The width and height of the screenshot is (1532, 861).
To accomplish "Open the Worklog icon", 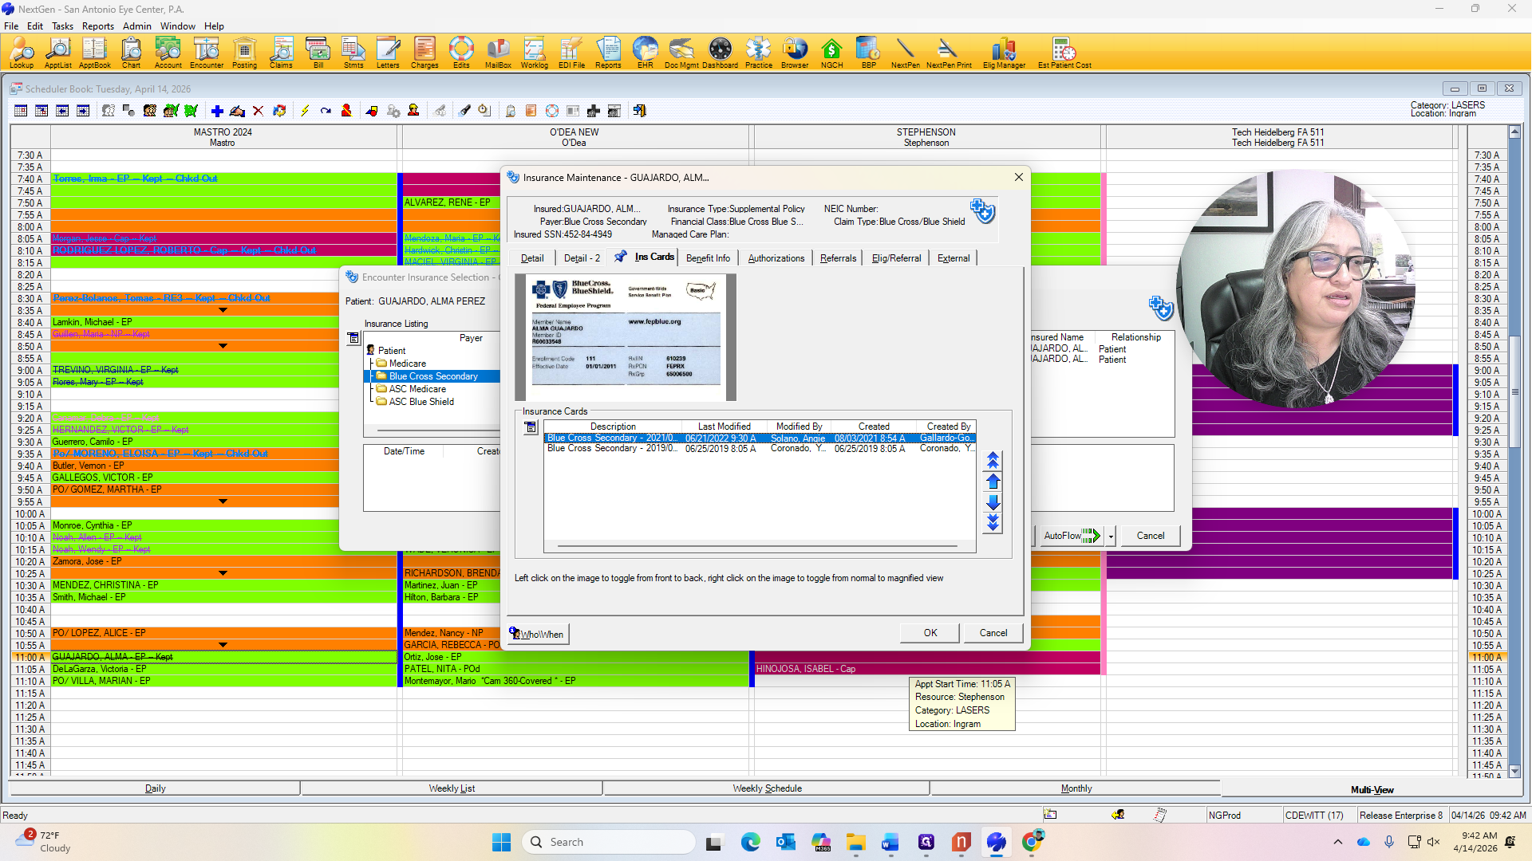I will click(534, 53).
